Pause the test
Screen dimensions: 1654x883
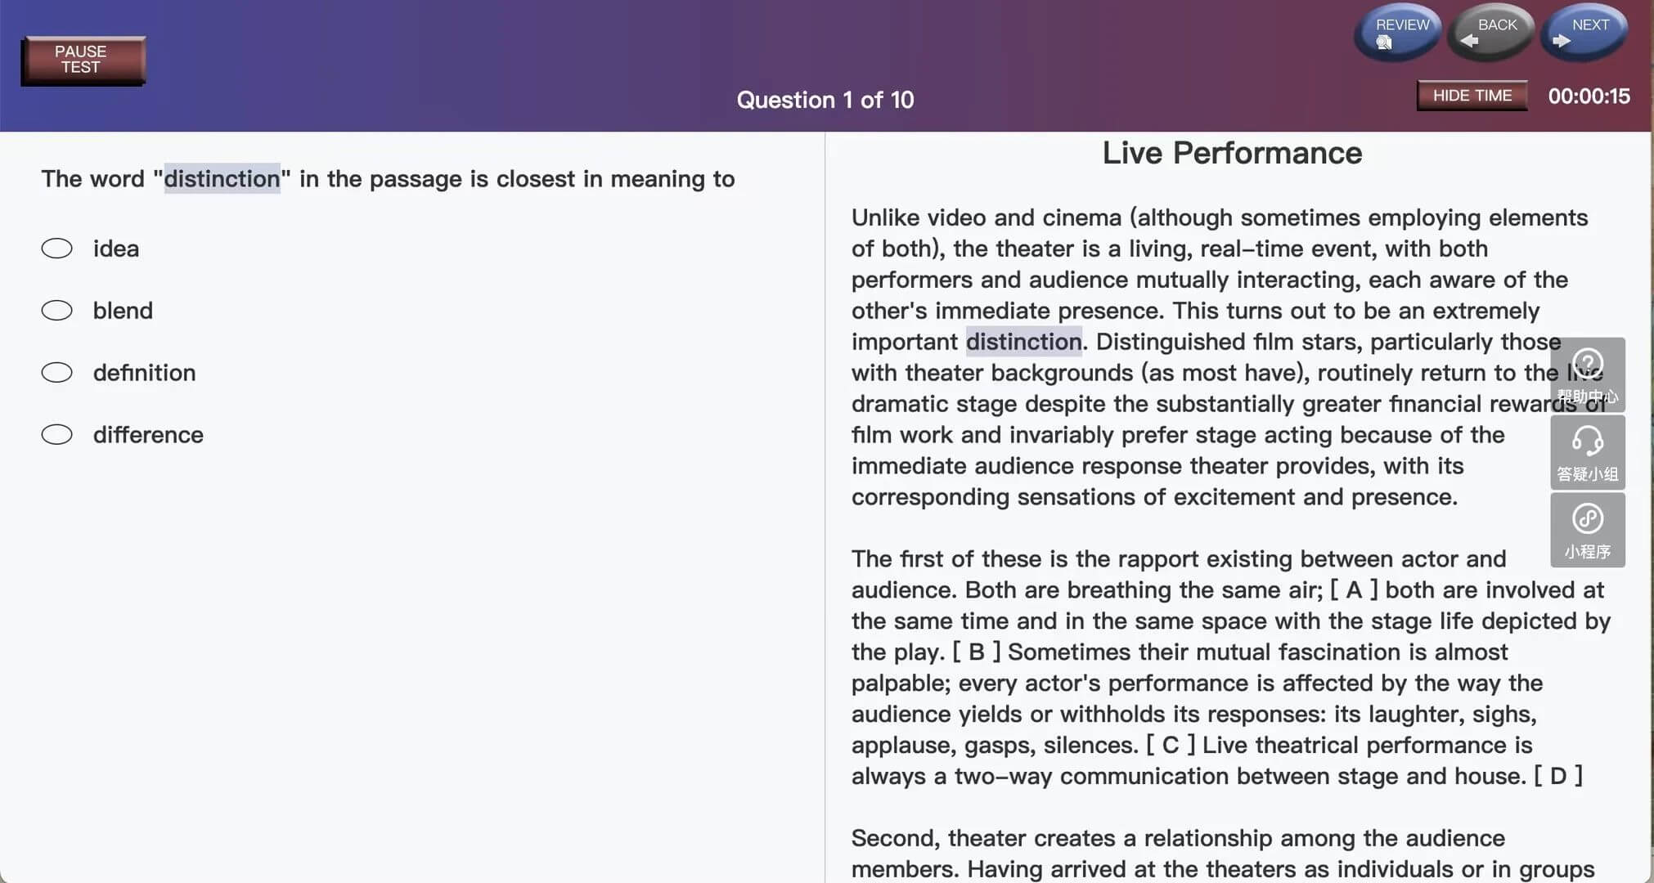(x=83, y=61)
